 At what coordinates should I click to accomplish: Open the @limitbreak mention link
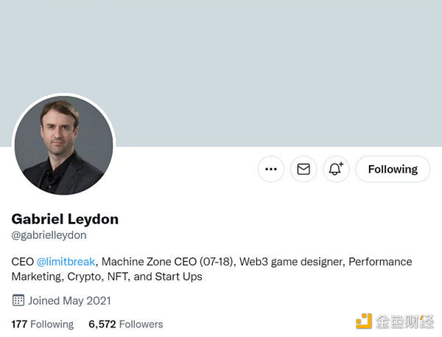click(x=66, y=262)
